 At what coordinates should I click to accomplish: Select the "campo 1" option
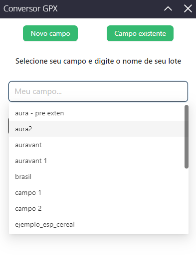tap(97, 192)
